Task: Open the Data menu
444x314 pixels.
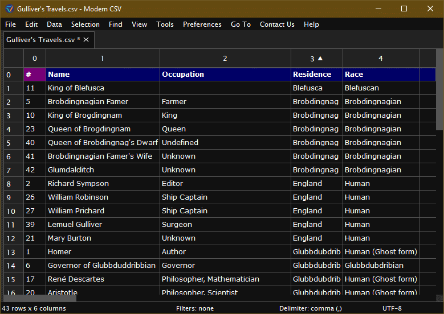Action: tap(54, 24)
